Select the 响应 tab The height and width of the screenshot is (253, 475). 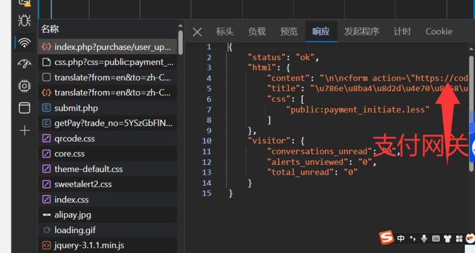click(x=321, y=32)
